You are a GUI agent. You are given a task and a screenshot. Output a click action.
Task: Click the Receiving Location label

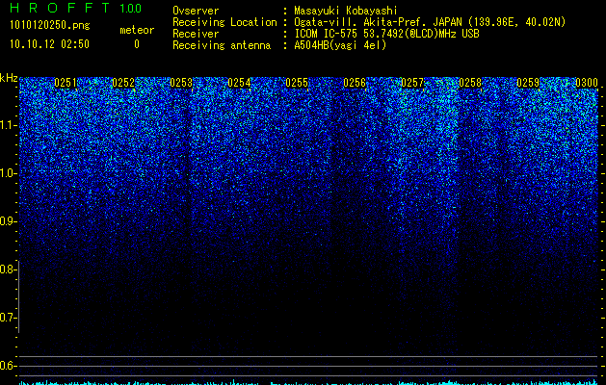tap(224, 22)
